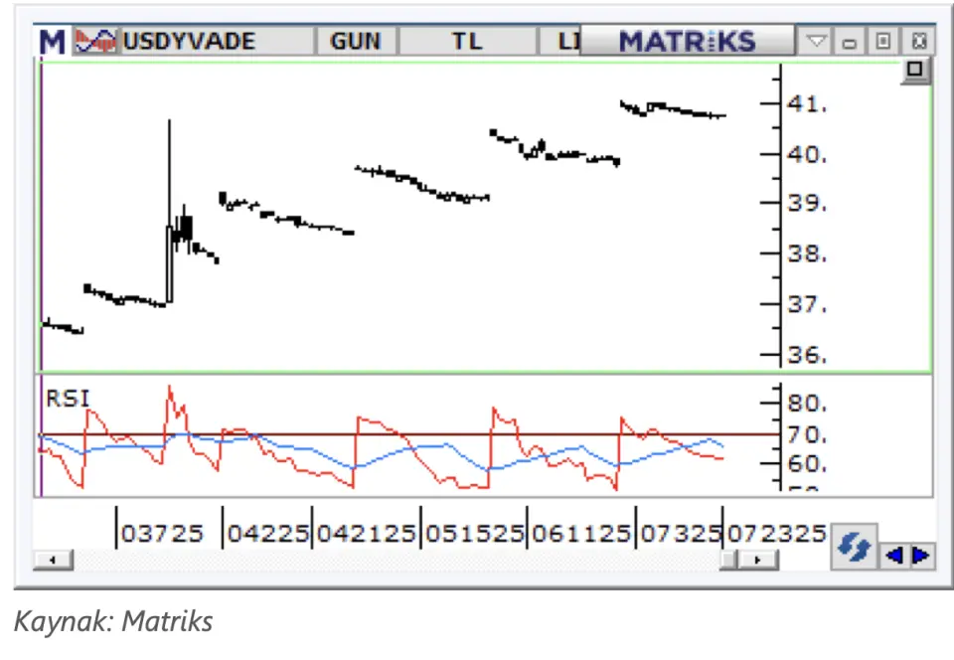Screen dimensions: 954x660
Task: Click the scrollbar left arrow
Action: pos(54,561)
